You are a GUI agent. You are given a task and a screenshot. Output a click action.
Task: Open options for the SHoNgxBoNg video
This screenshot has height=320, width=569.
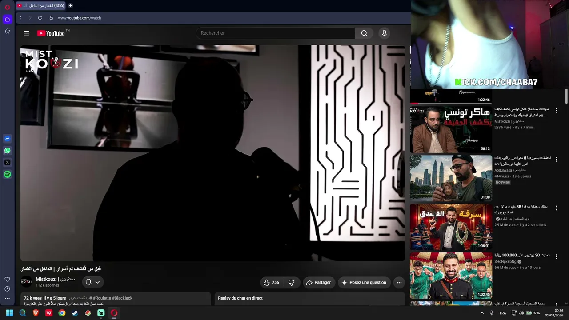coord(556,257)
